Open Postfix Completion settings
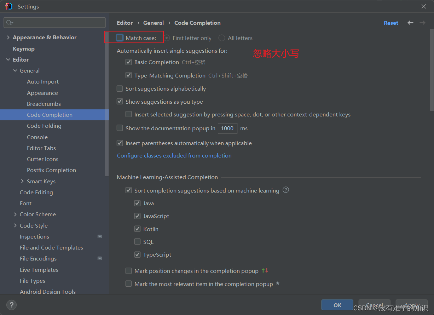The height and width of the screenshot is (315, 434). coord(51,170)
